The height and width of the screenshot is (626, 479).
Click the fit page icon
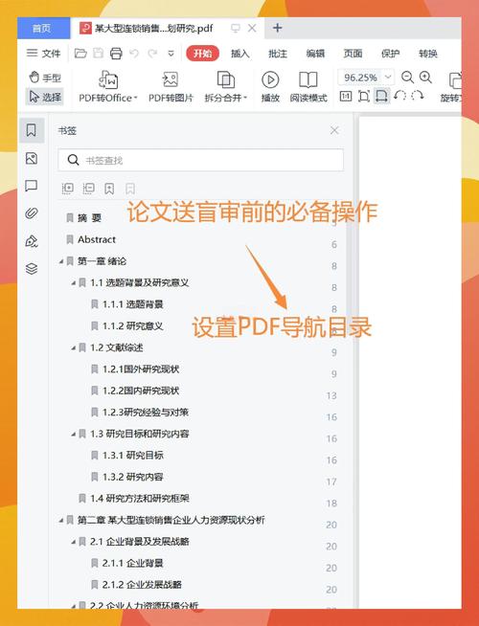tap(363, 97)
